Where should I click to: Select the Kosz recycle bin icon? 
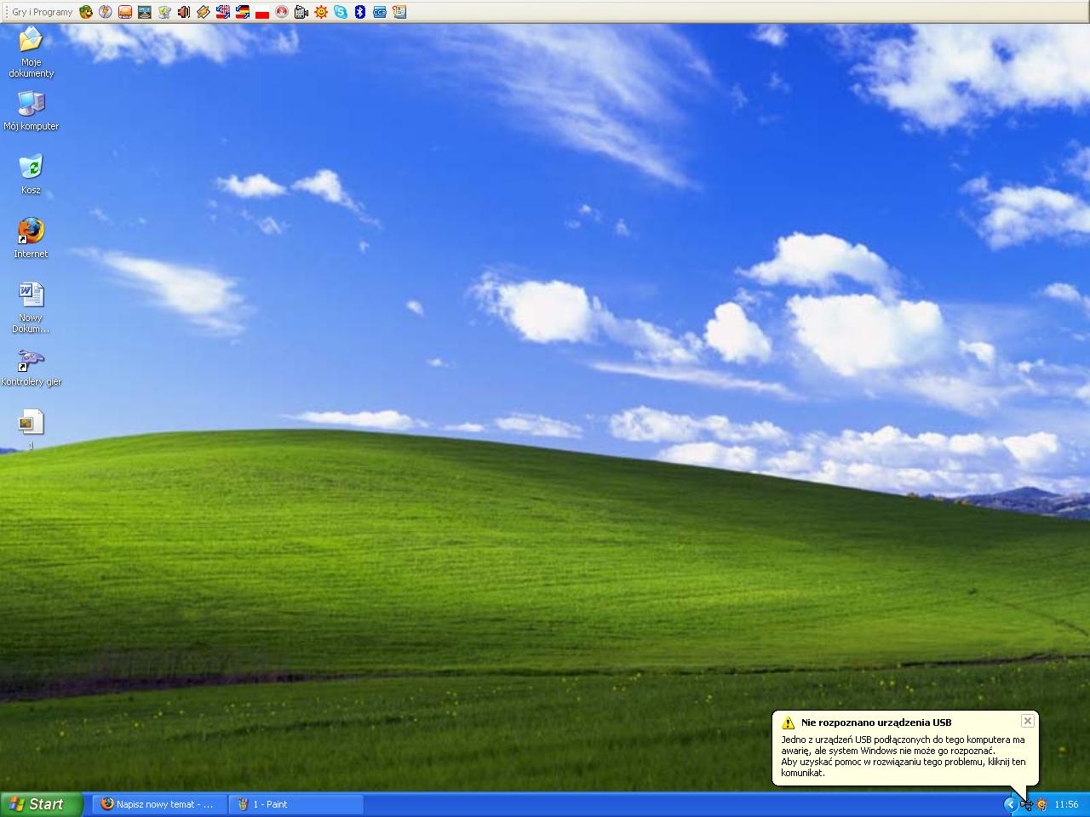coord(31,174)
